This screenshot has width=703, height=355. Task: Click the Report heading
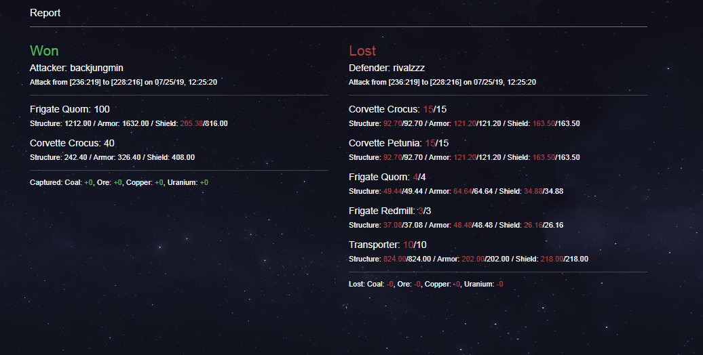45,13
